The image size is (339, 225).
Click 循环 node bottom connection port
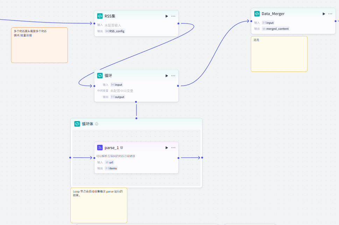coord(136,102)
